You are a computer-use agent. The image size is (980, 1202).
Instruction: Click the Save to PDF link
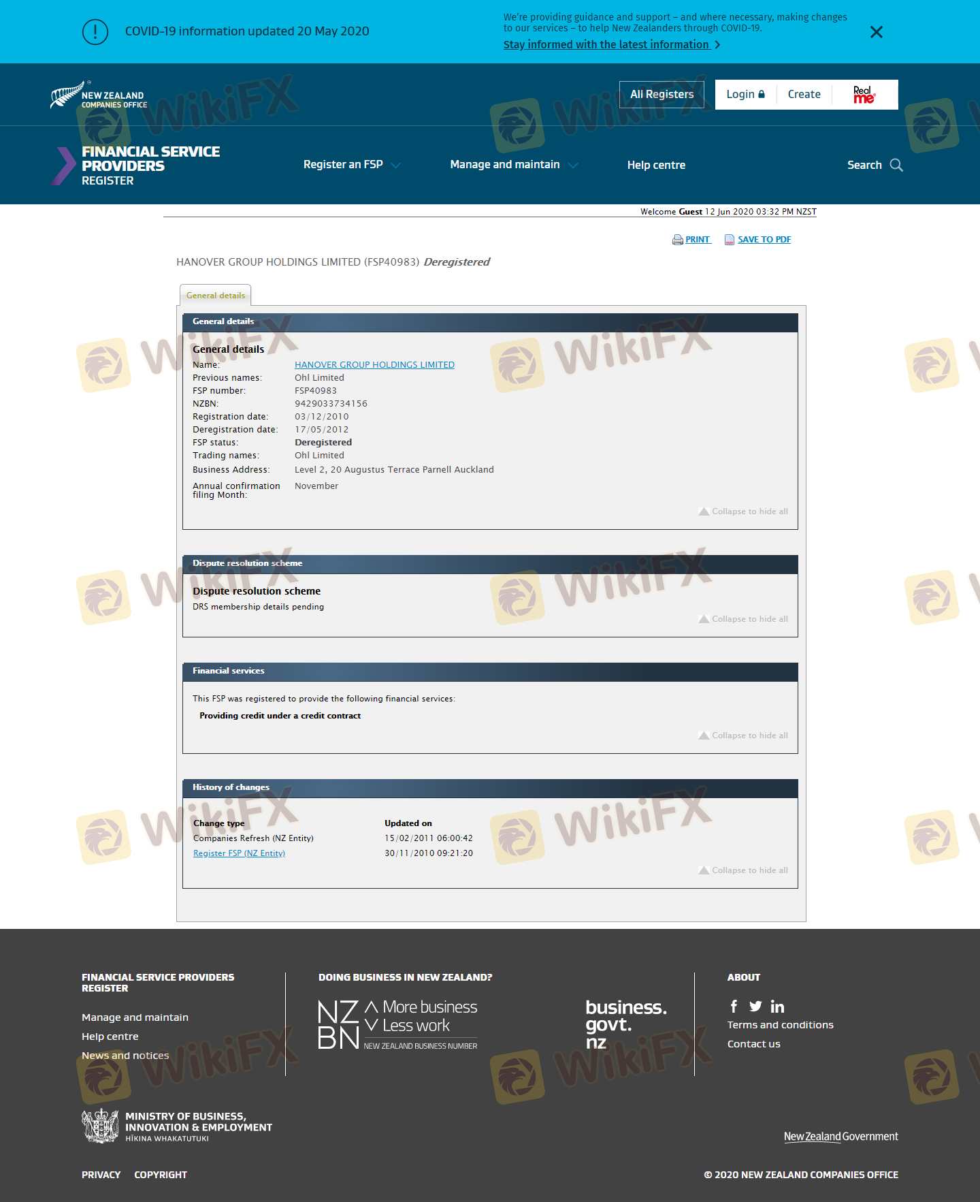pos(764,240)
